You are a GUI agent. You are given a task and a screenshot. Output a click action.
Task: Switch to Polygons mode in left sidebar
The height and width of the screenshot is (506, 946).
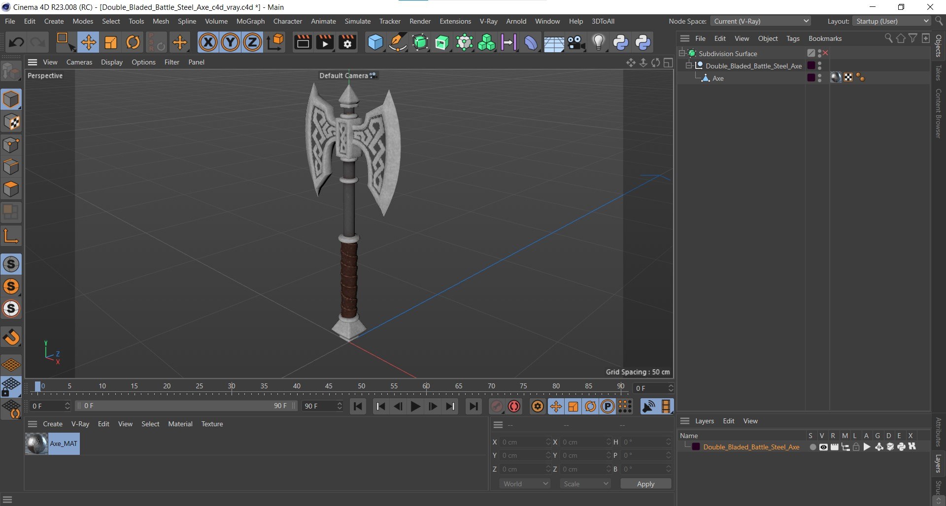click(x=11, y=190)
